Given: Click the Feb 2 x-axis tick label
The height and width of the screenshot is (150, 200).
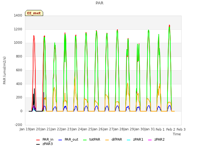Looking at the screenshot, I should click(x=171, y=129).
